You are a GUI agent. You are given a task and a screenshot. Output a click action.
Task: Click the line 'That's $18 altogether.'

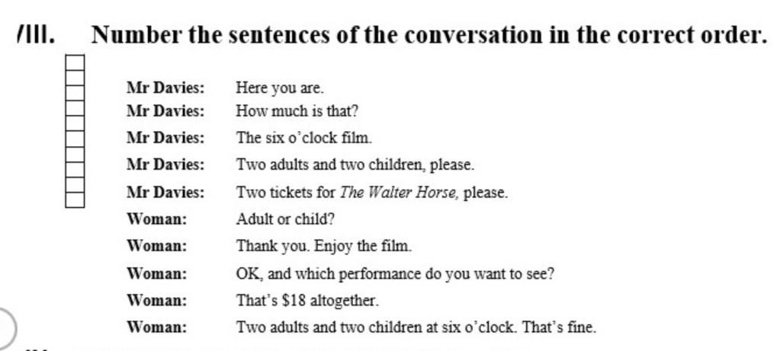pyautogui.click(x=307, y=300)
